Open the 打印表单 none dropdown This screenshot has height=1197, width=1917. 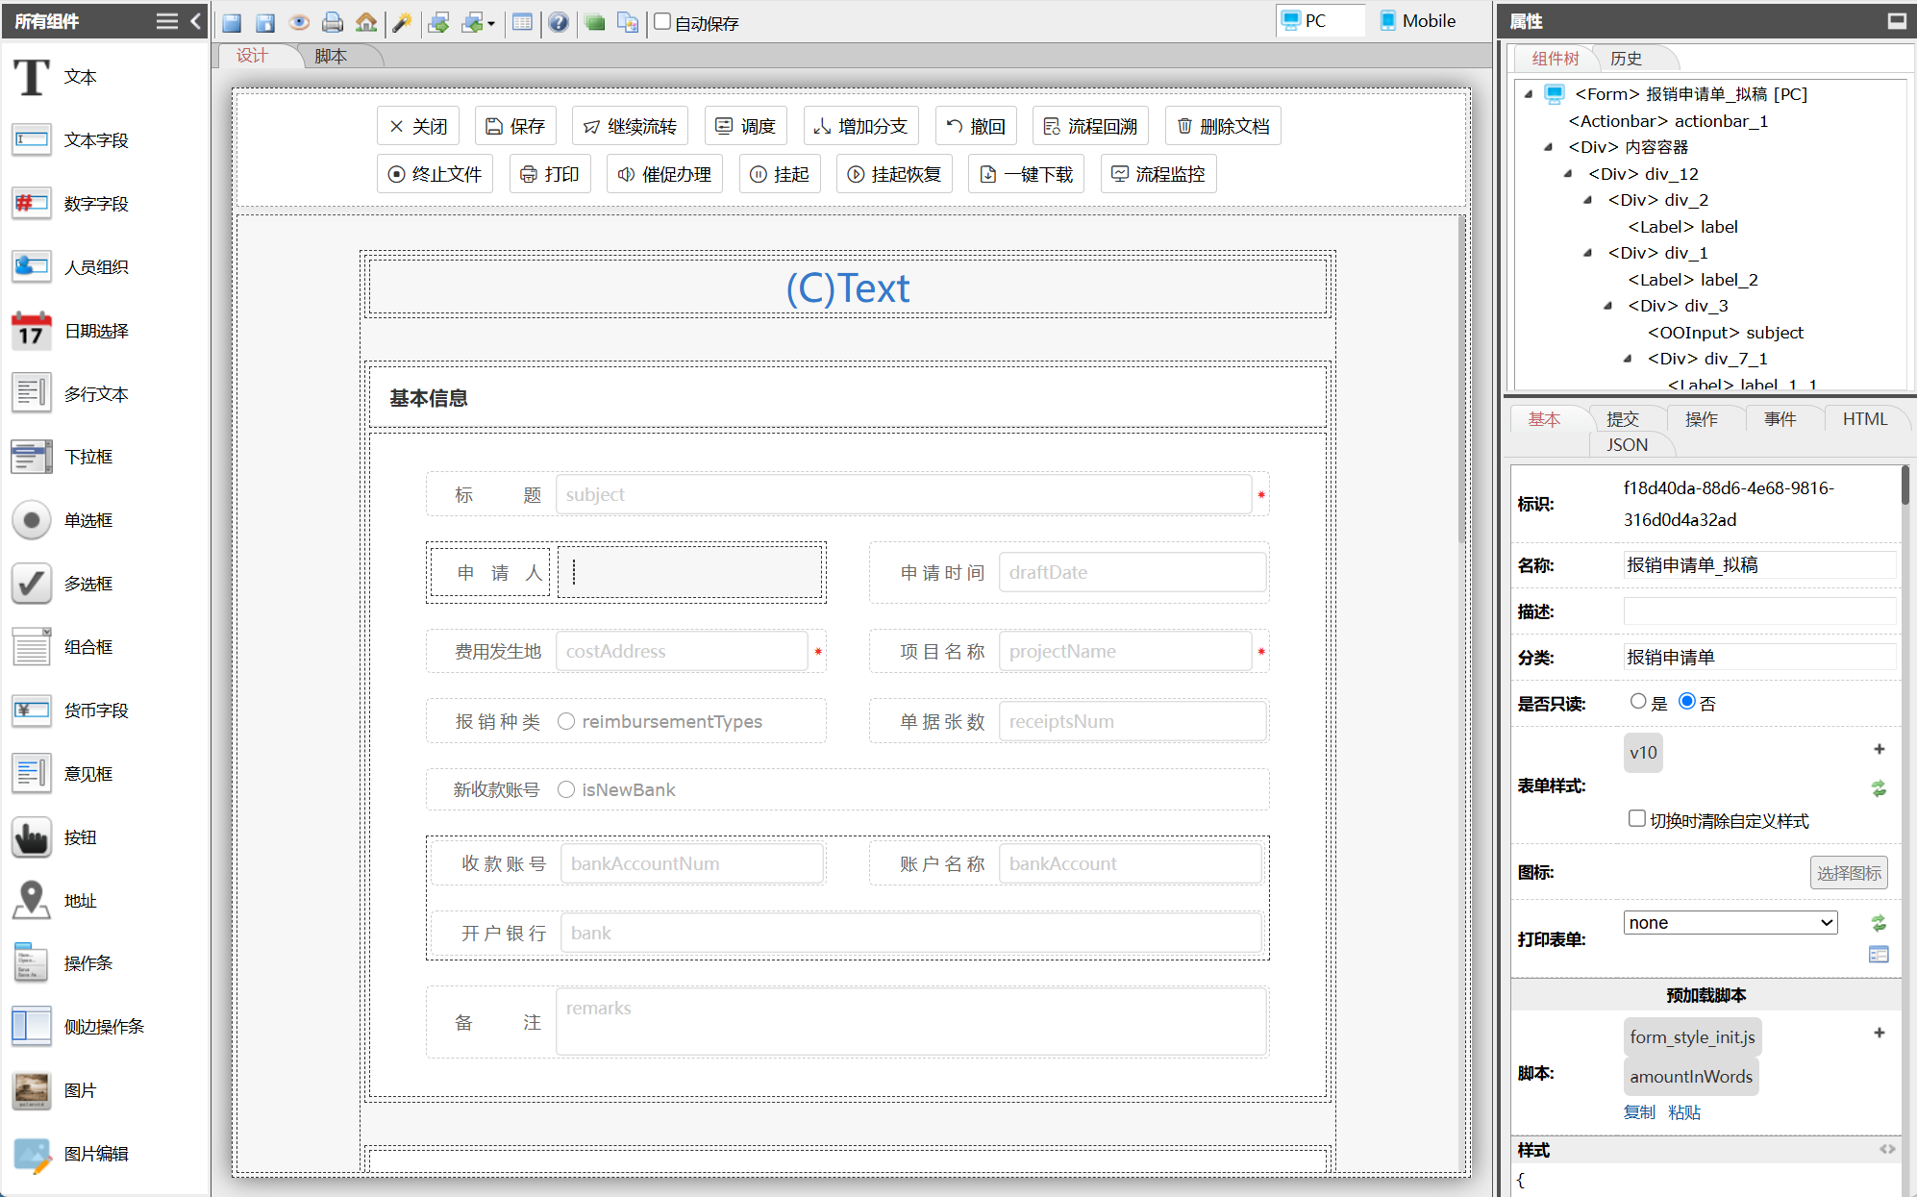click(x=1730, y=923)
